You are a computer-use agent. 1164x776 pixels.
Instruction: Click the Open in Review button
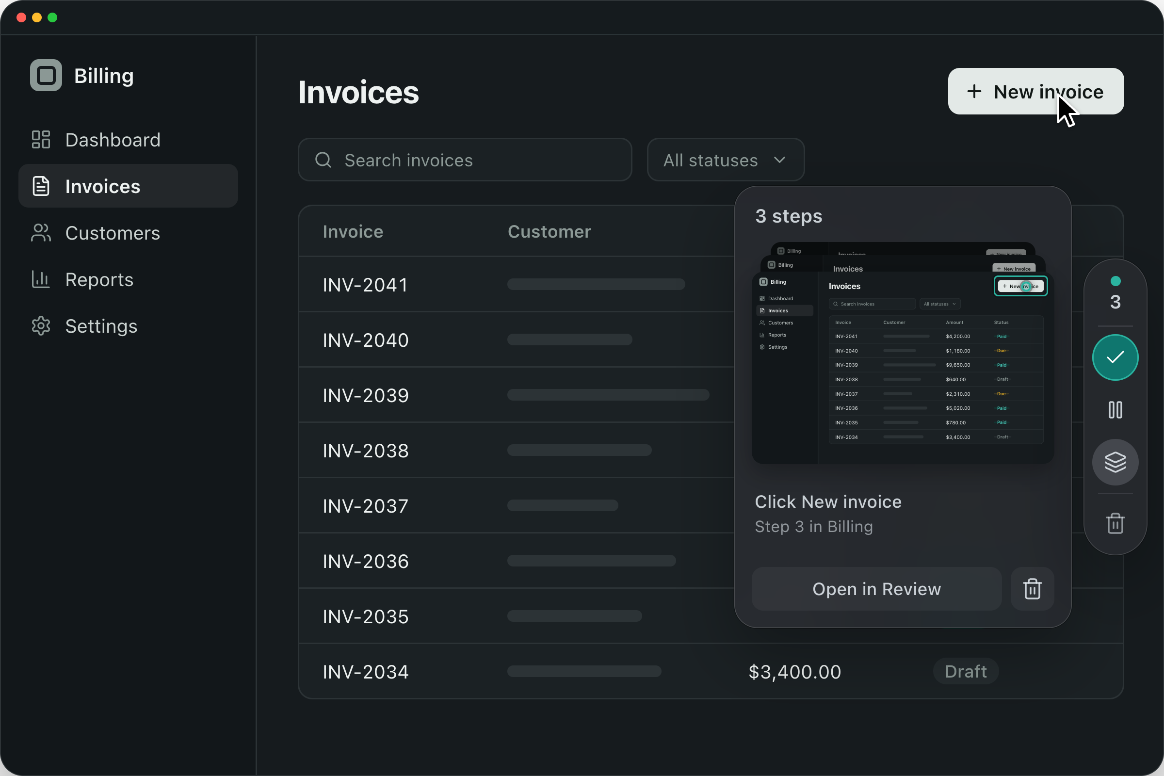tap(876, 589)
